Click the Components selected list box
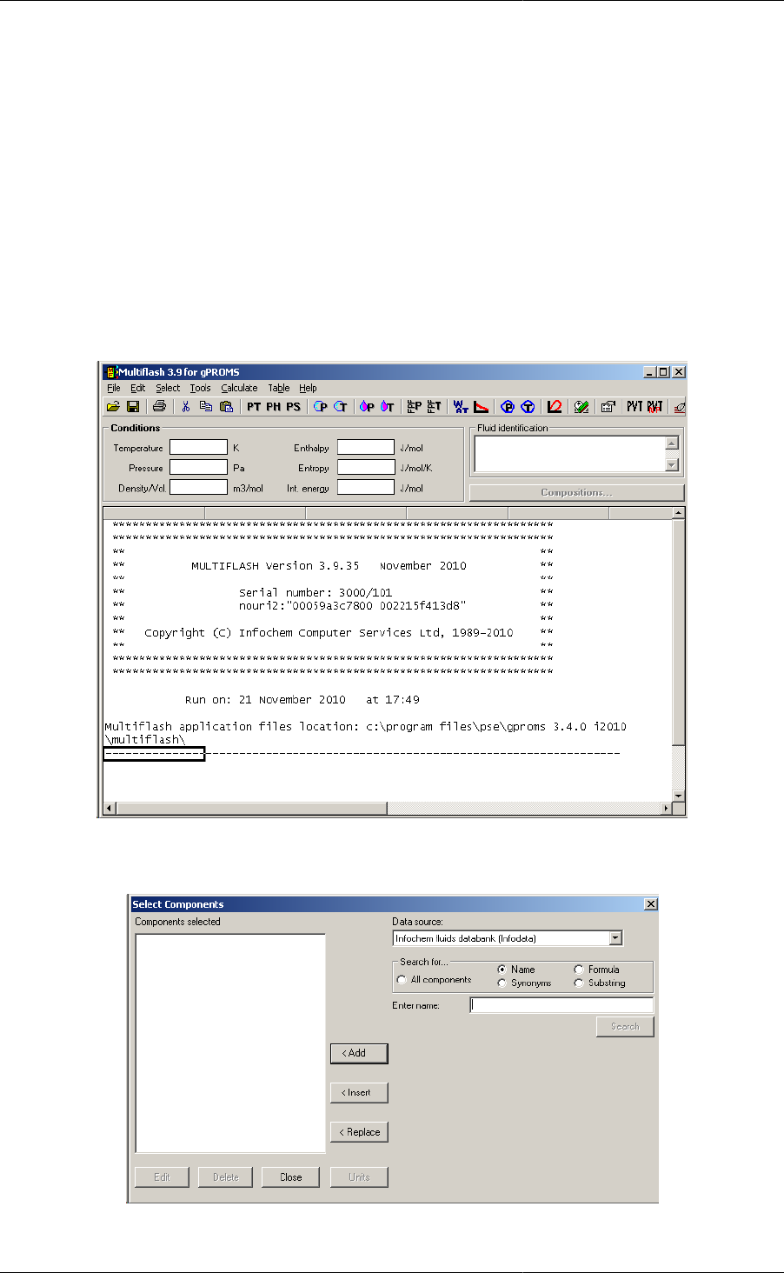The height and width of the screenshot is (1273, 784). point(230,1043)
